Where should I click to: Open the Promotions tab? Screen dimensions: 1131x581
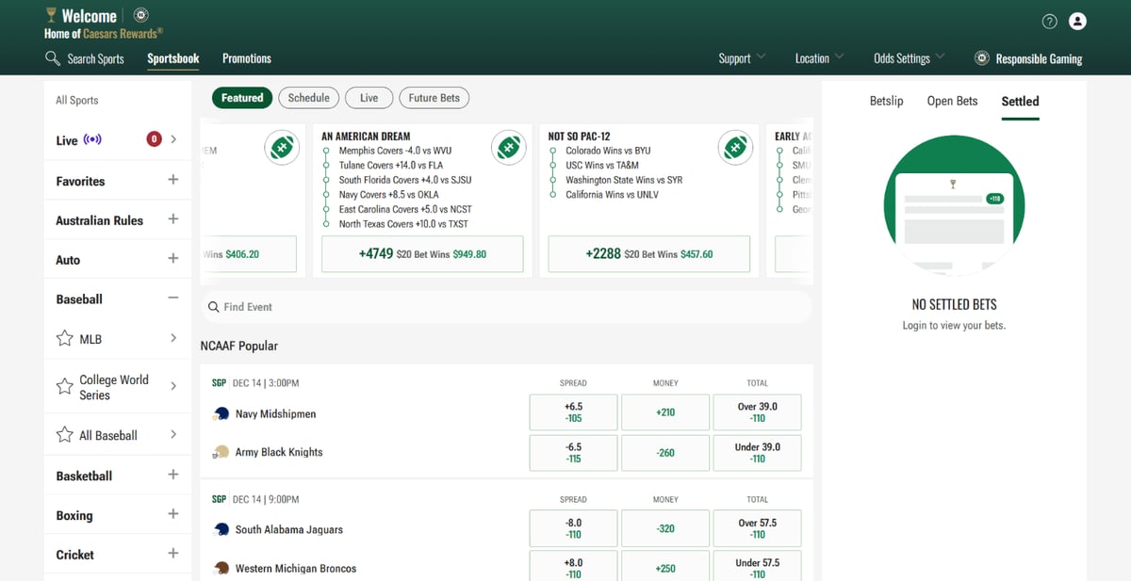point(247,58)
